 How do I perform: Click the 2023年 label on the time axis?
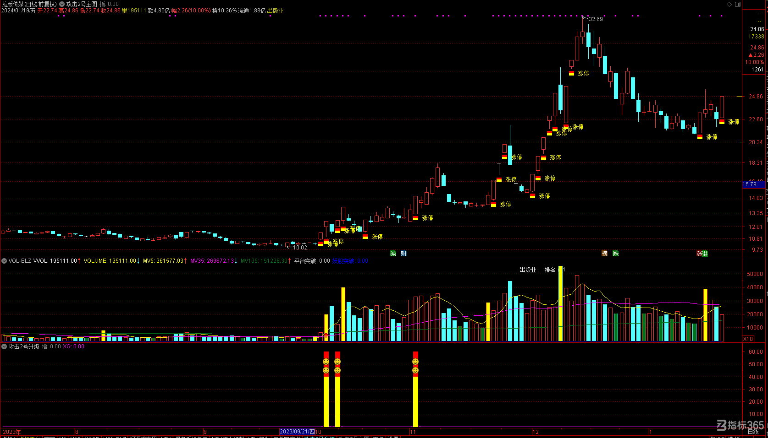12,432
